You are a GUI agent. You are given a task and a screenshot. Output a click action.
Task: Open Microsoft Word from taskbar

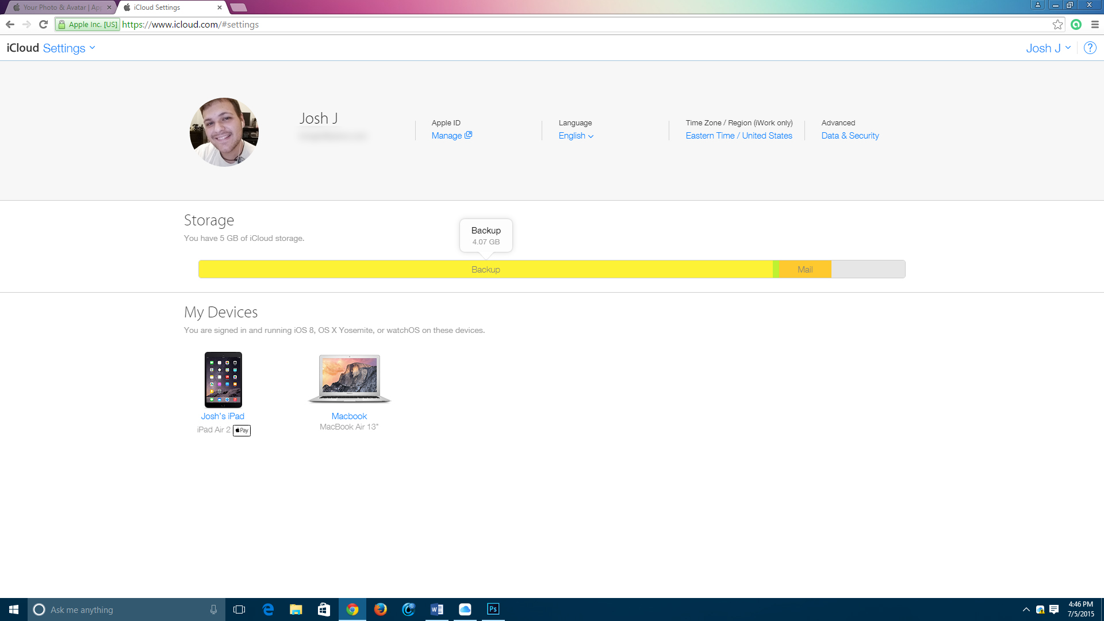[x=437, y=609]
